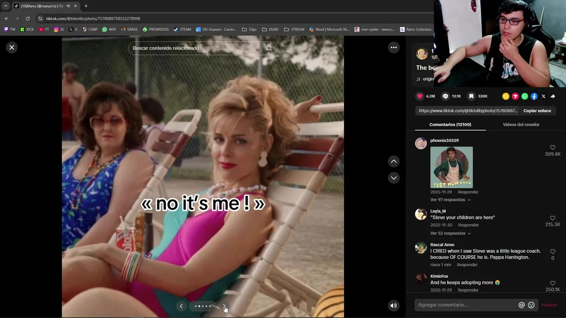Open the YT YouTube bookmark
The width and height of the screenshot is (566, 318).
44,30
